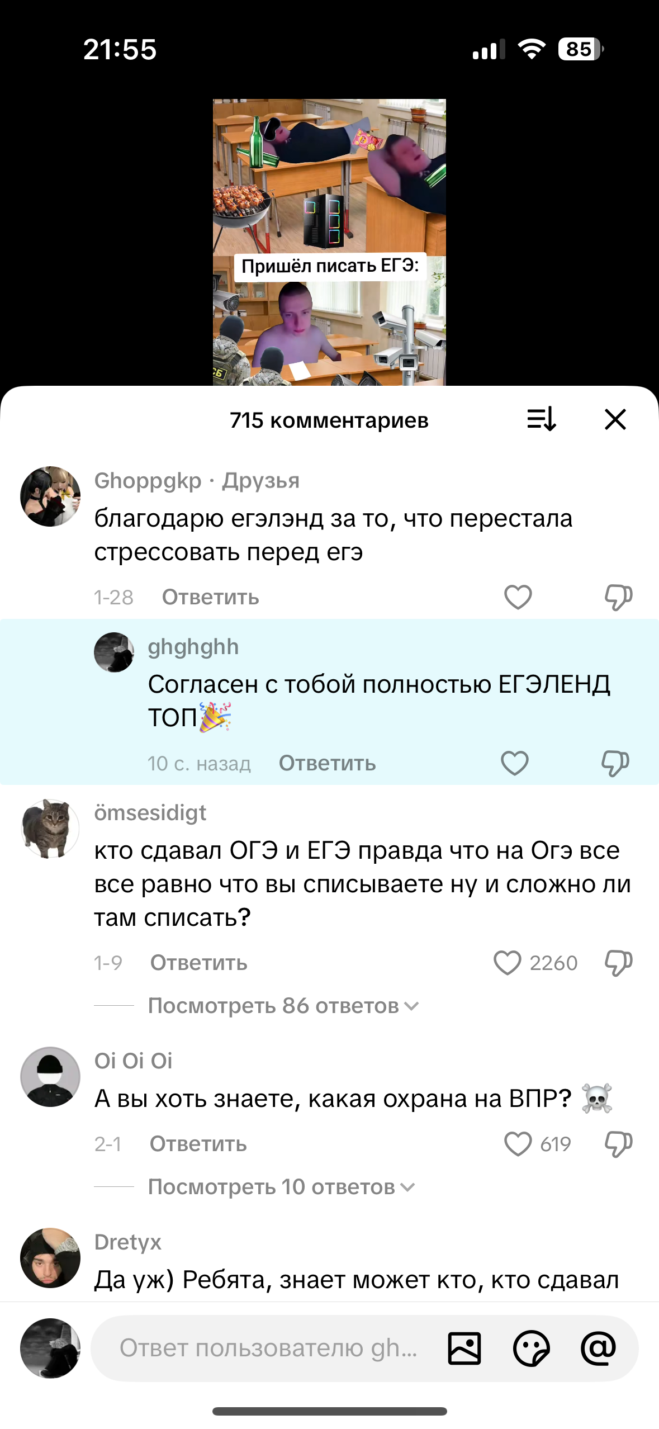
Task: Dislike the Oi Oi Oi comment
Action: [x=618, y=1144]
